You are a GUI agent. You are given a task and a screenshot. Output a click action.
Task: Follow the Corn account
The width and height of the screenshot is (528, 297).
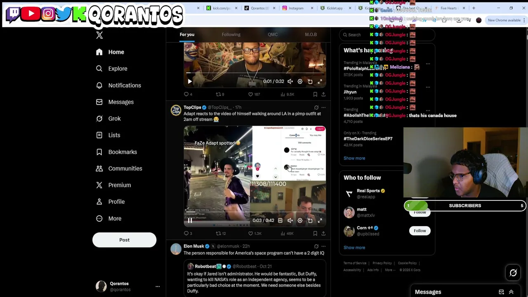click(x=420, y=231)
